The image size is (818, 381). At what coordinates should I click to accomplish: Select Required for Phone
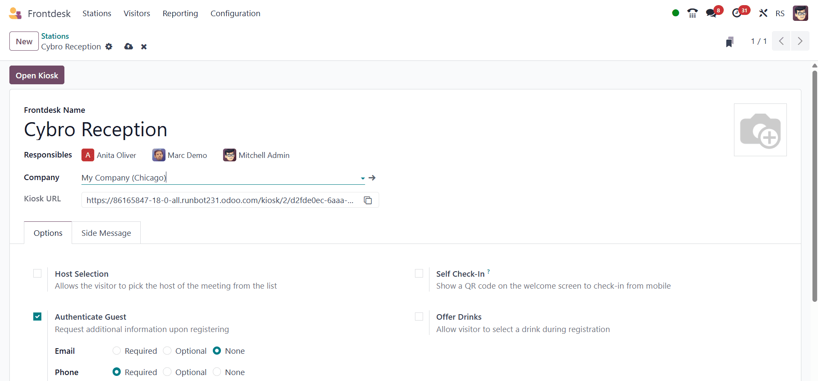coord(117,372)
